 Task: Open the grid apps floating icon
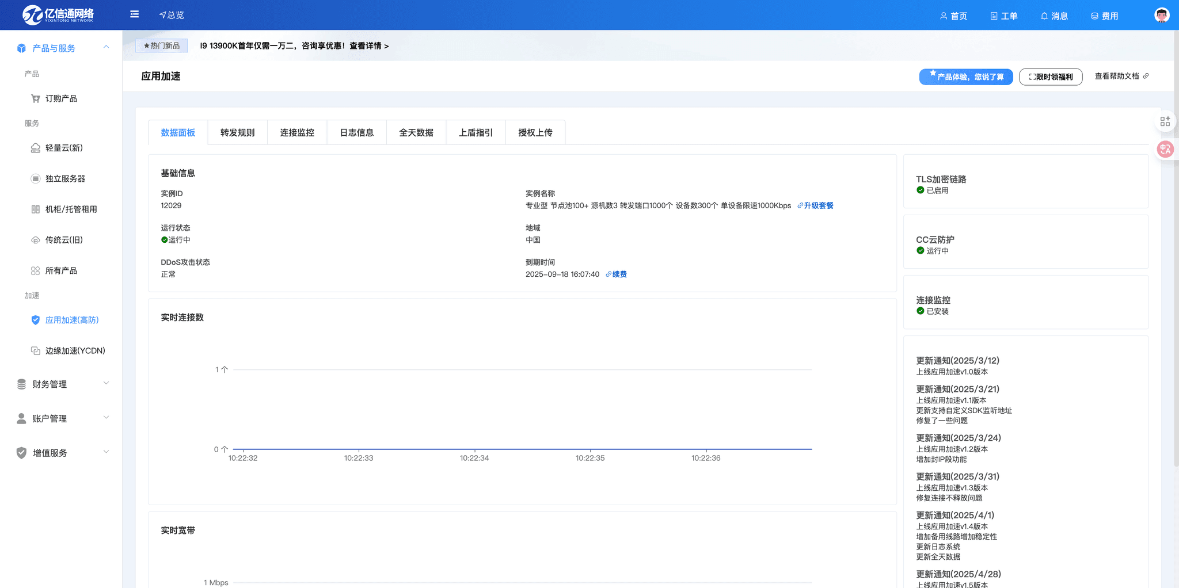click(1165, 121)
